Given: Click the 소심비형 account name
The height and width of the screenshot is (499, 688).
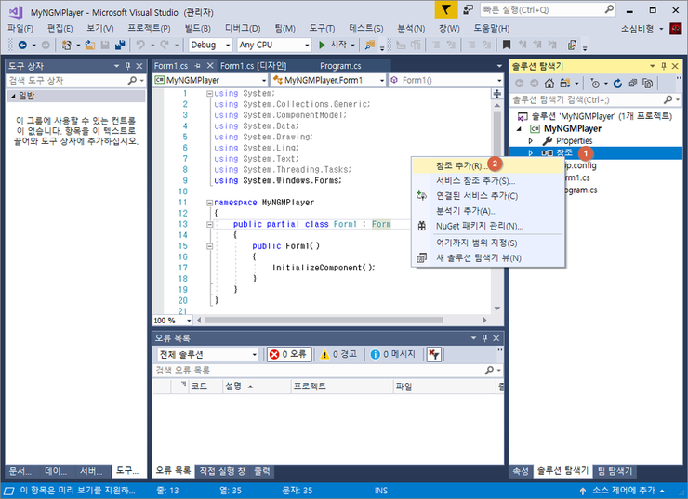Looking at the screenshot, I should 637,29.
